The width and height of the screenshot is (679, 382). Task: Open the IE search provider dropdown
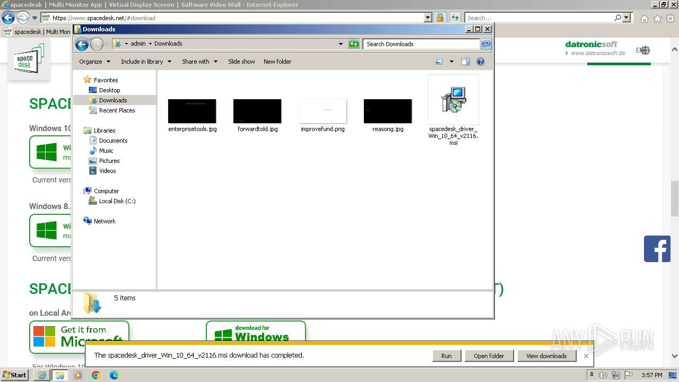(x=627, y=18)
